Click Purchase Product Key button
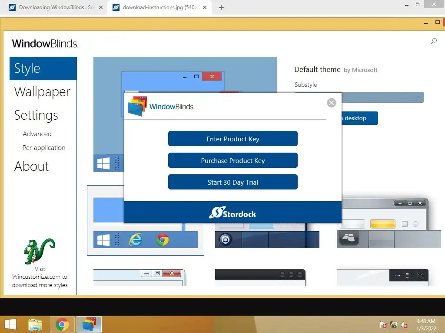The image size is (445, 333). coord(233,160)
